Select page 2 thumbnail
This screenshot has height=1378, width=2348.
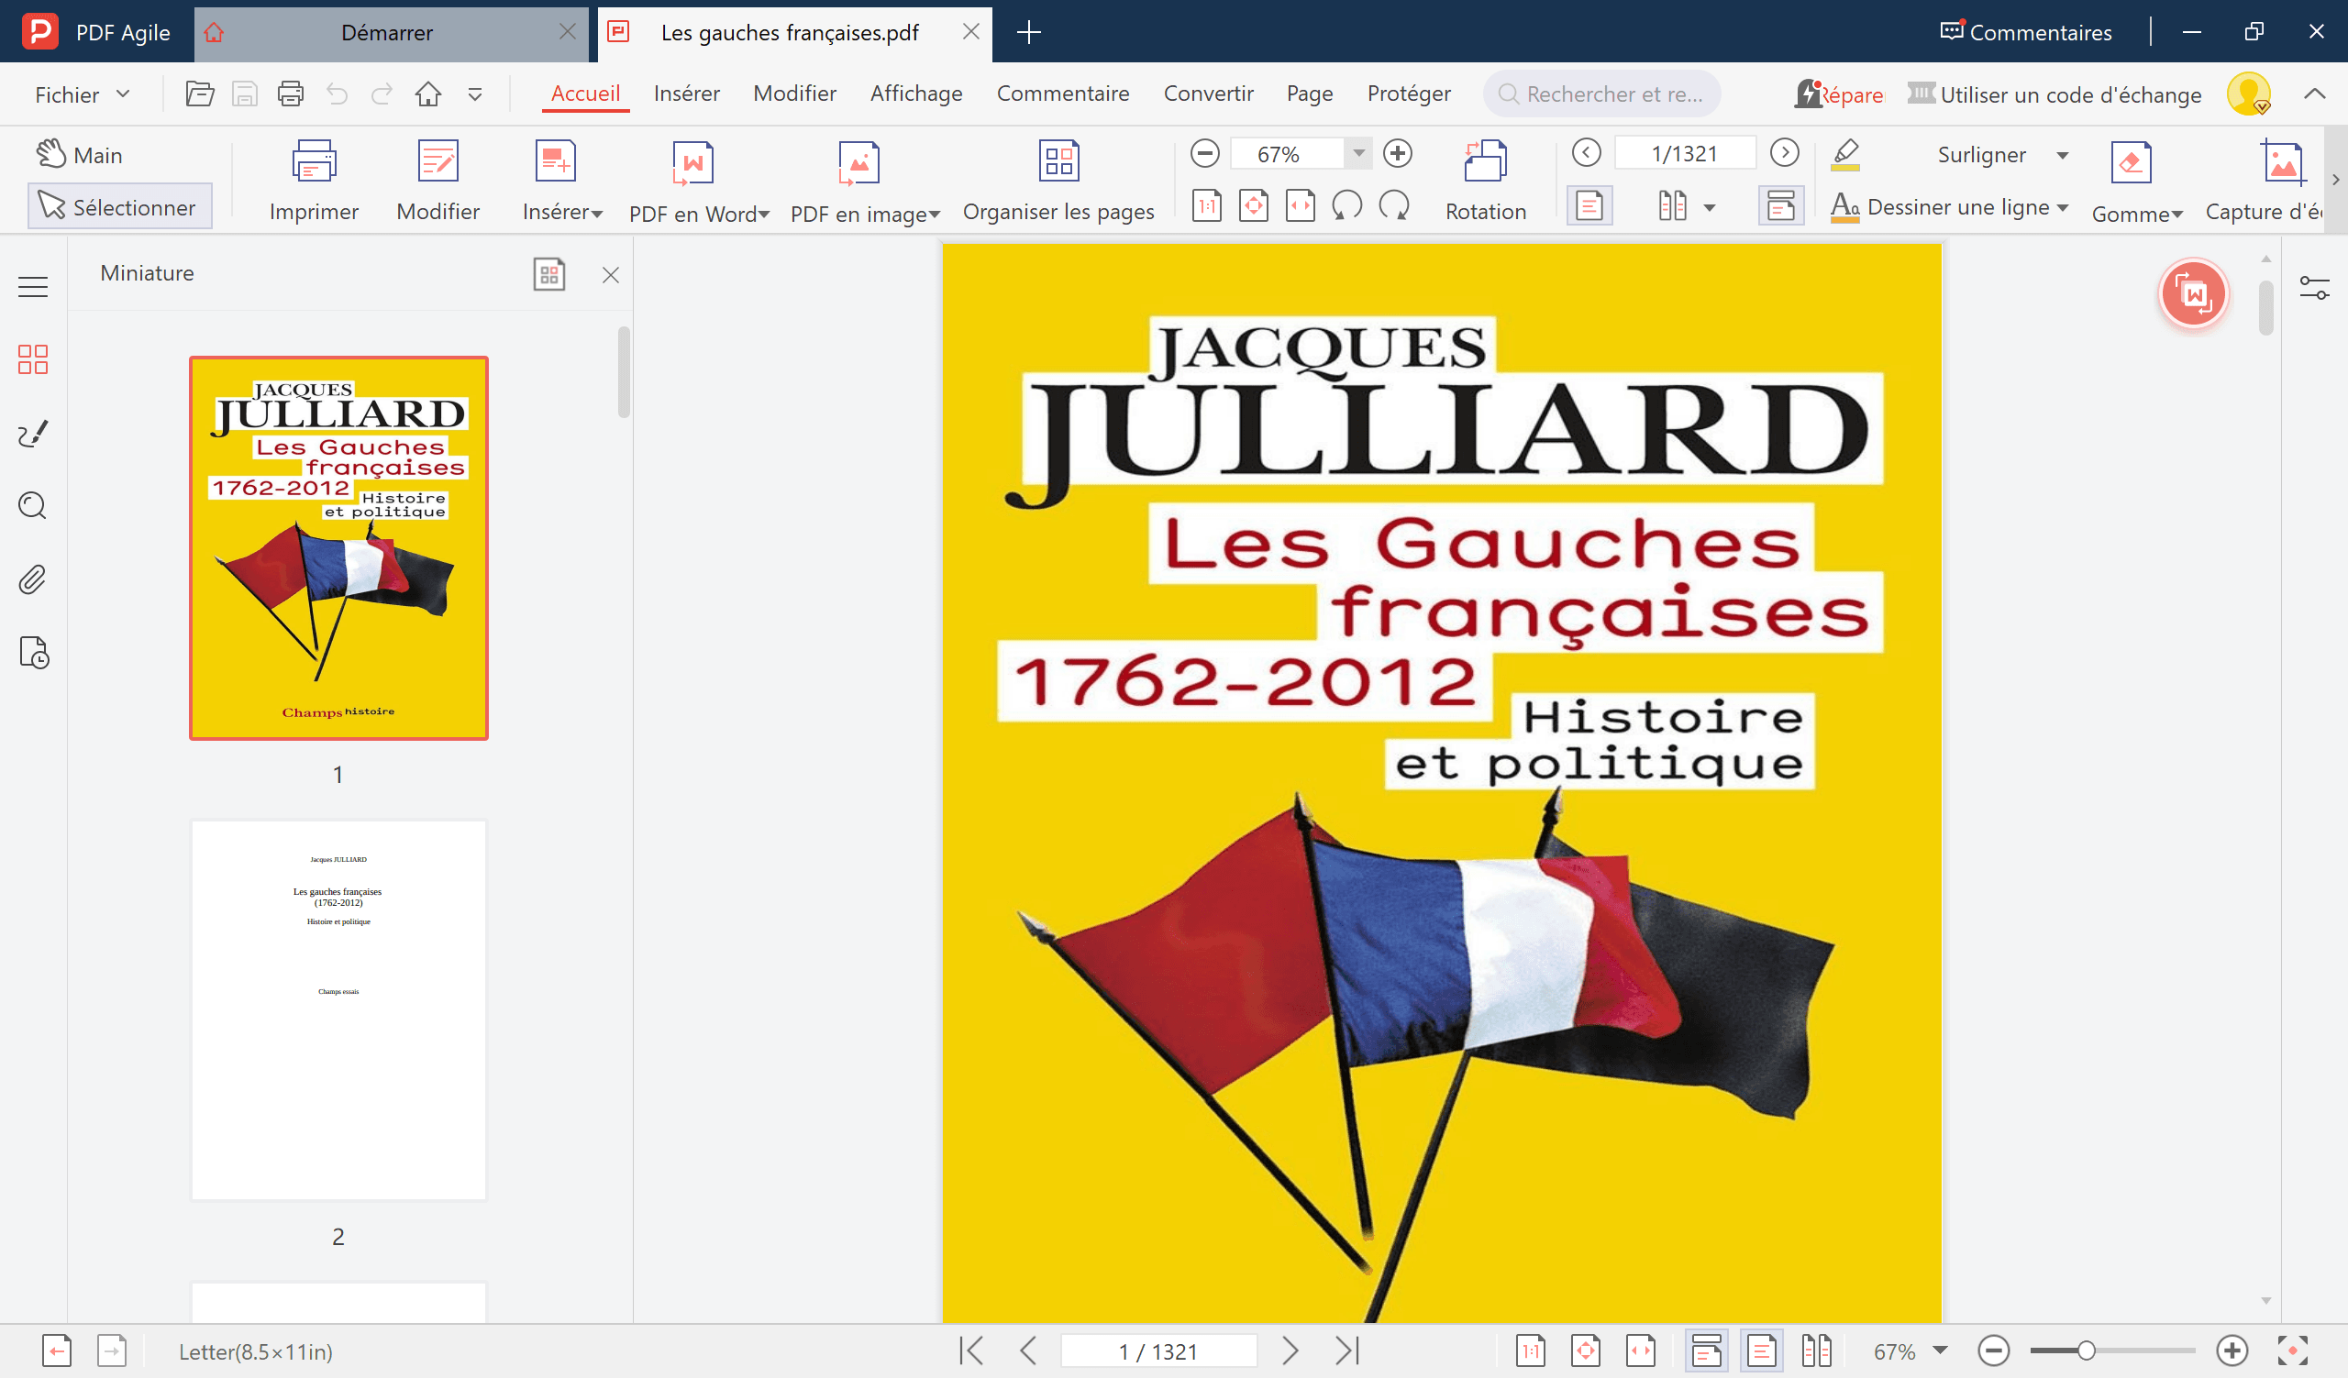[x=338, y=1010]
